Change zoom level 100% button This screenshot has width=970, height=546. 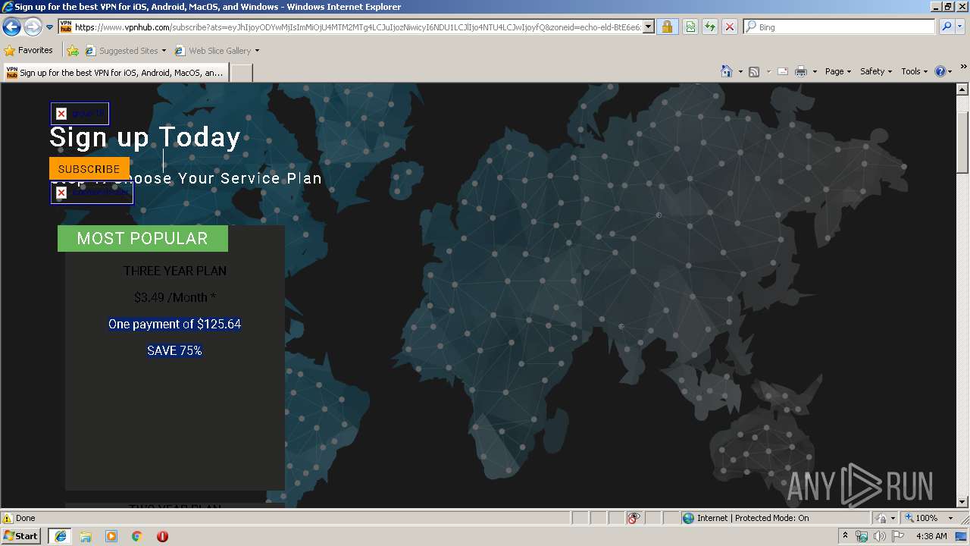[921, 518]
